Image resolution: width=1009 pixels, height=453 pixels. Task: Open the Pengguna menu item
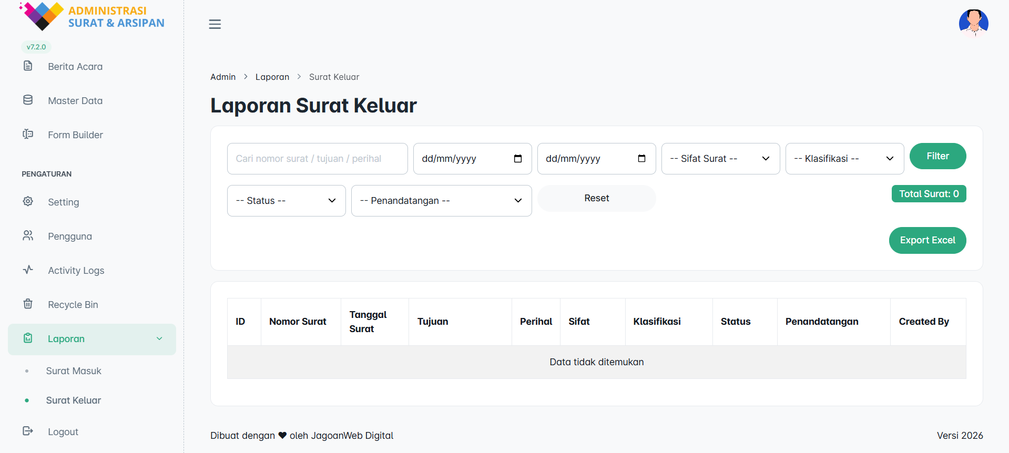pyautogui.click(x=70, y=236)
